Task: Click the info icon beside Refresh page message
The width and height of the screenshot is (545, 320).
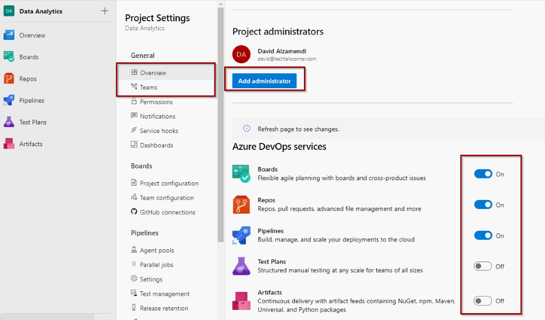Action: (x=246, y=129)
